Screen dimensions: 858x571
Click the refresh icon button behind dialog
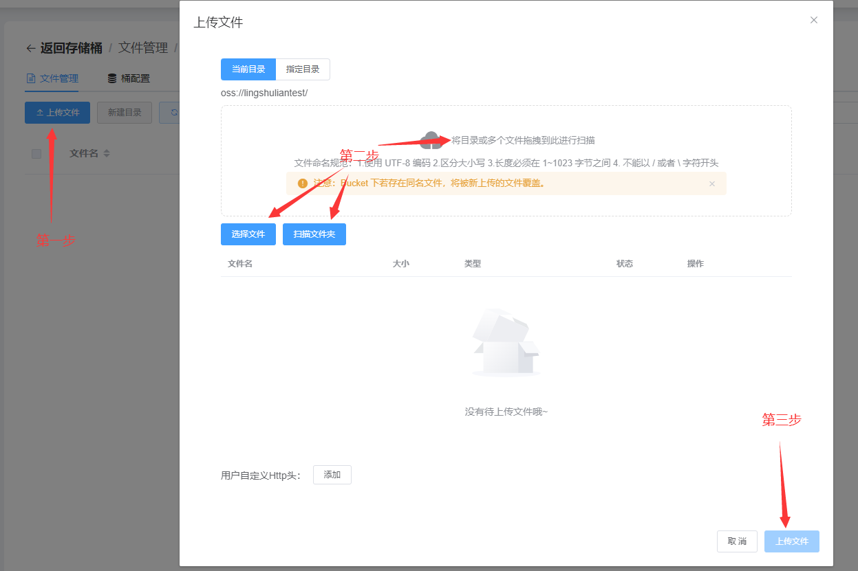(x=172, y=113)
